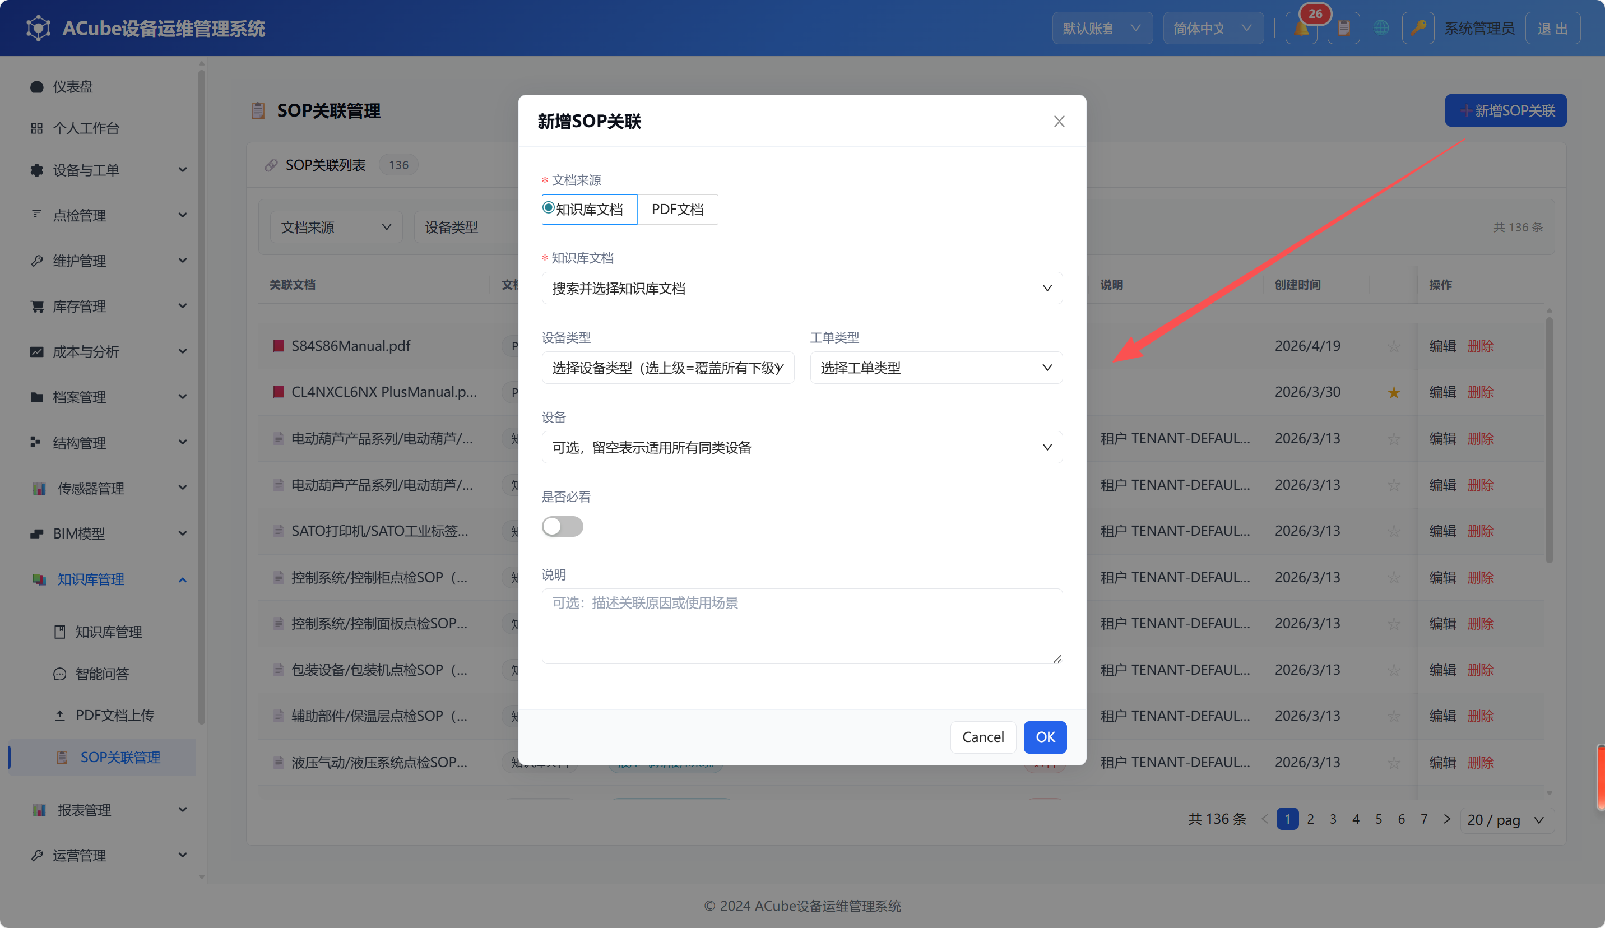The height and width of the screenshot is (928, 1605).
Task: Click next page arrow in pagination
Action: tap(1447, 819)
